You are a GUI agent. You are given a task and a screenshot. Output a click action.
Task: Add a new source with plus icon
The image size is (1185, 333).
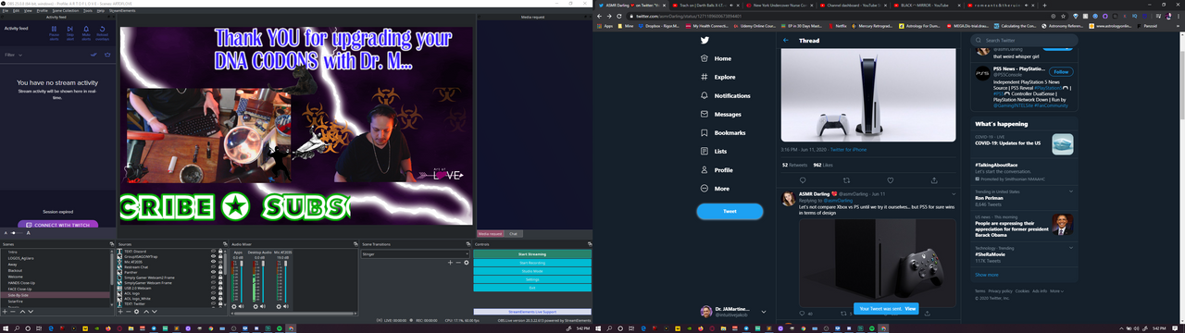pyautogui.click(x=120, y=312)
